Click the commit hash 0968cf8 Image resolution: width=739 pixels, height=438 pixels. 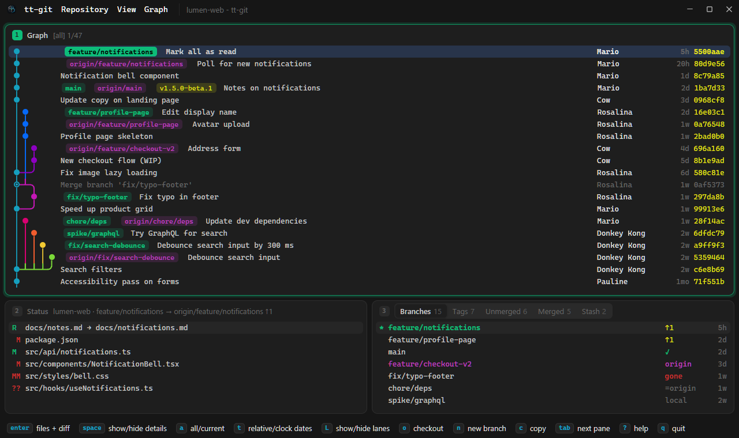(709, 100)
